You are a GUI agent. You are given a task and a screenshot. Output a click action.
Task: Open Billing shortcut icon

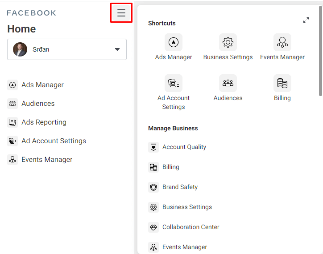282,83
